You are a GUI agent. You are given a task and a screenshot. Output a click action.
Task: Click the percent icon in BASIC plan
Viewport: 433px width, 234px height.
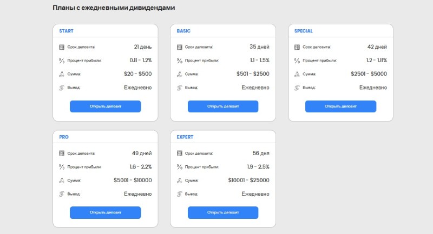coord(179,61)
